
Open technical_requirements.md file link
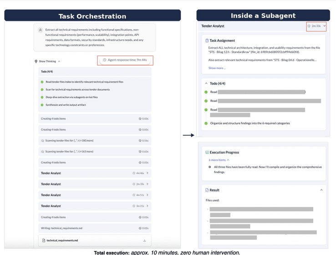click(62, 240)
